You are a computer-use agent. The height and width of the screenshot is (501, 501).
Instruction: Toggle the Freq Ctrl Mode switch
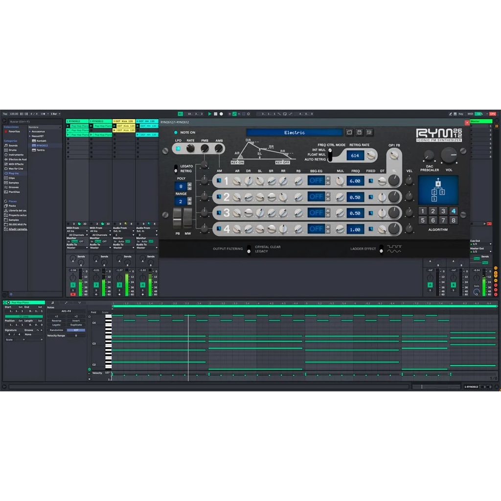click(x=330, y=155)
